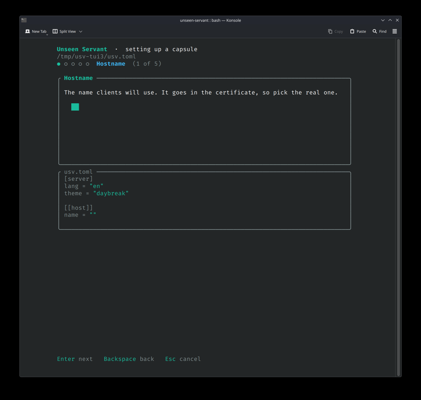This screenshot has height=400, width=421.
Task: Close the Konsole window
Action: (x=397, y=20)
